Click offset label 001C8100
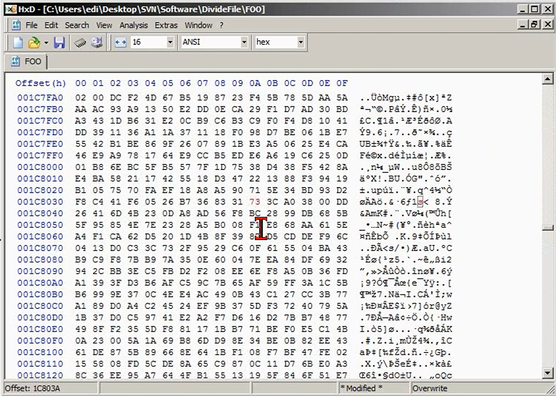 (40, 352)
